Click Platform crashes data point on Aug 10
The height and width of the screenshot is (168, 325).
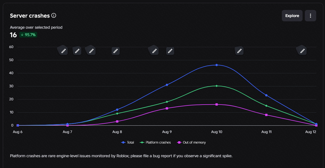(x=216, y=86)
